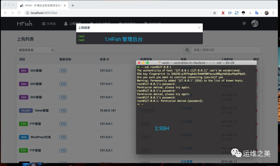The height and width of the screenshot is (166, 280).
Task: Click 本机 badge in the WordPress钓鱼 row
Action: [x=63, y=137]
